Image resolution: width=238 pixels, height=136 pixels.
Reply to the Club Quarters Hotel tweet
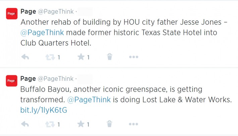[x=25, y=57]
